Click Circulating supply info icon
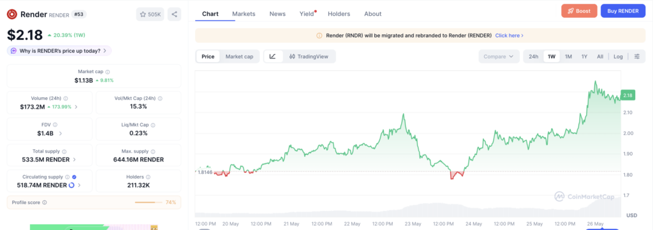 point(67,177)
